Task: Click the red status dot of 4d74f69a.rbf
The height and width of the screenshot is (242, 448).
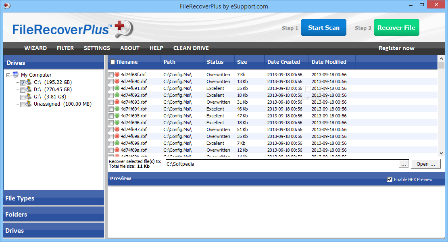Action: [117, 150]
